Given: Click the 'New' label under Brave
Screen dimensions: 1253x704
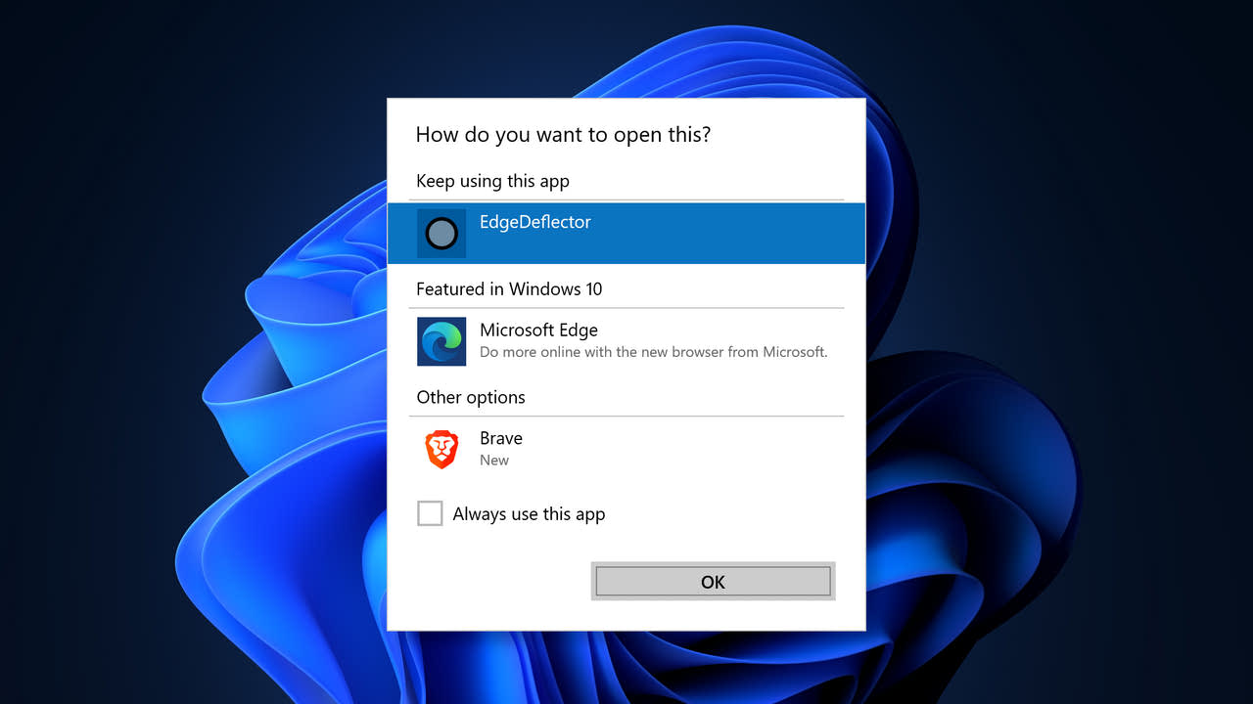Looking at the screenshot, I should click(x=494, y=461).
